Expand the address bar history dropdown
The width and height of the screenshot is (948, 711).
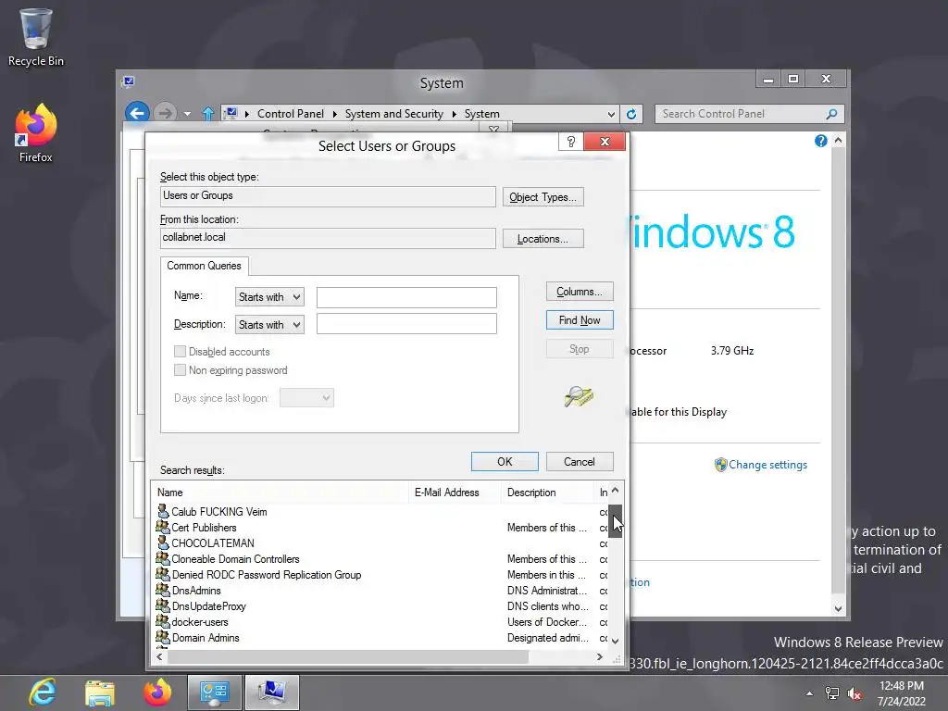point(611,114)
